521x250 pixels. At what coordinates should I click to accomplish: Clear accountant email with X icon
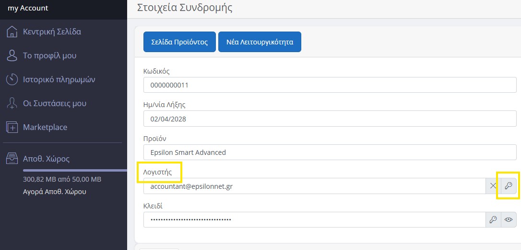493,186
